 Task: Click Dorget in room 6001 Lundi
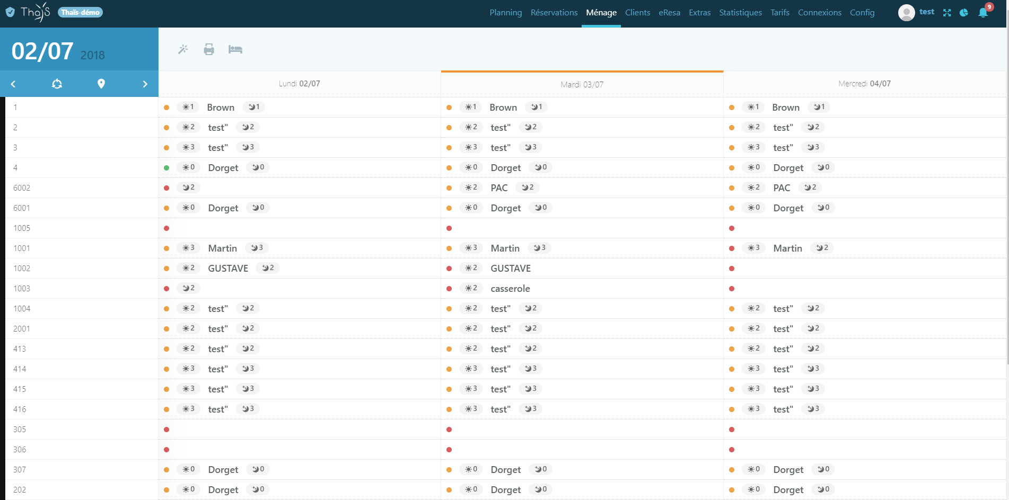(x=223, y=208)
